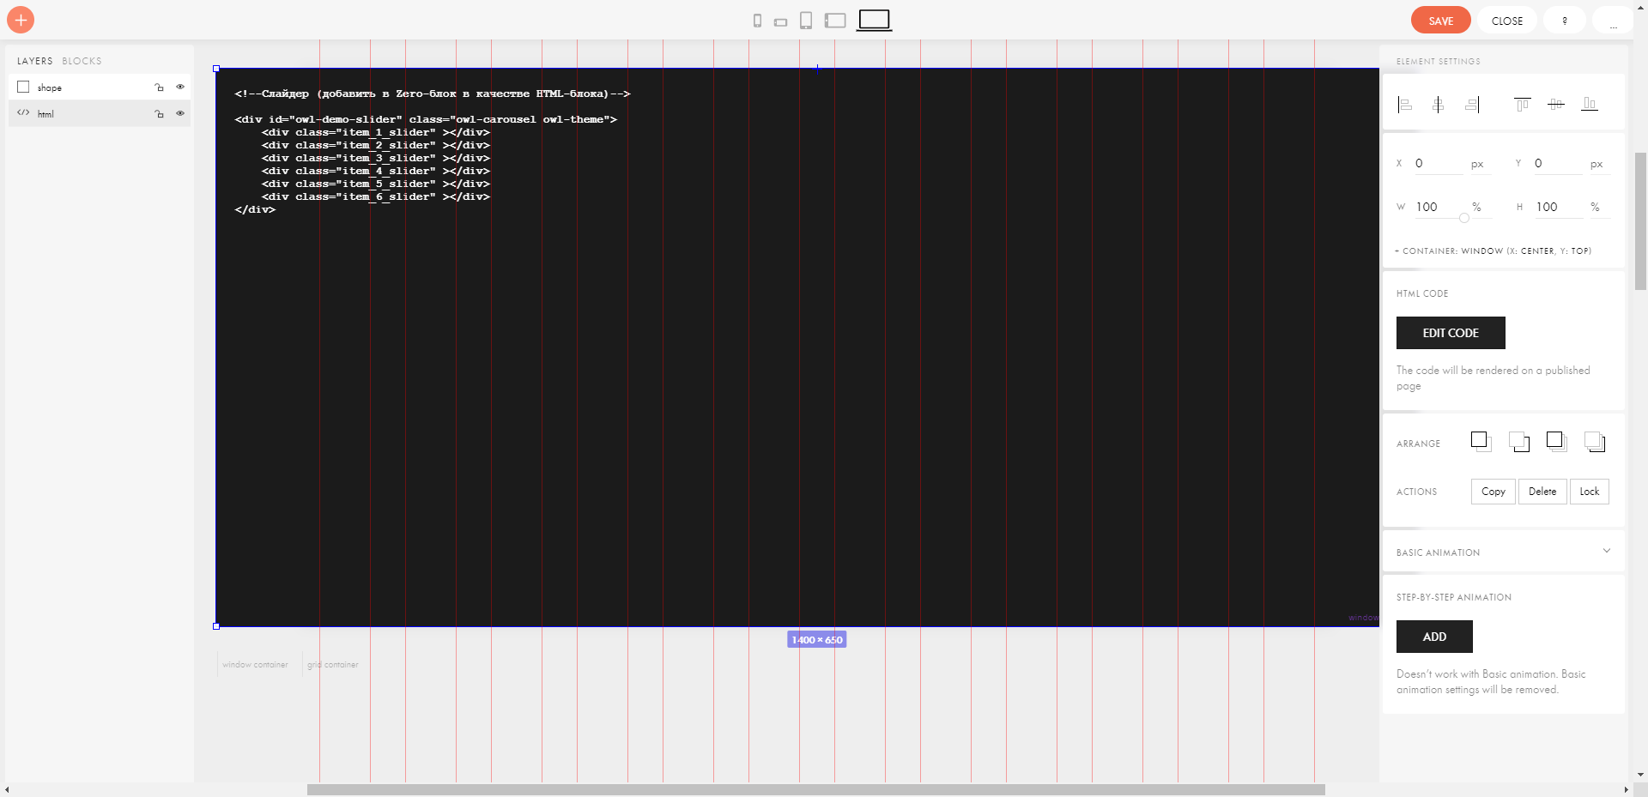
Task: Delete the selected element
Action: click(1542, 492)
